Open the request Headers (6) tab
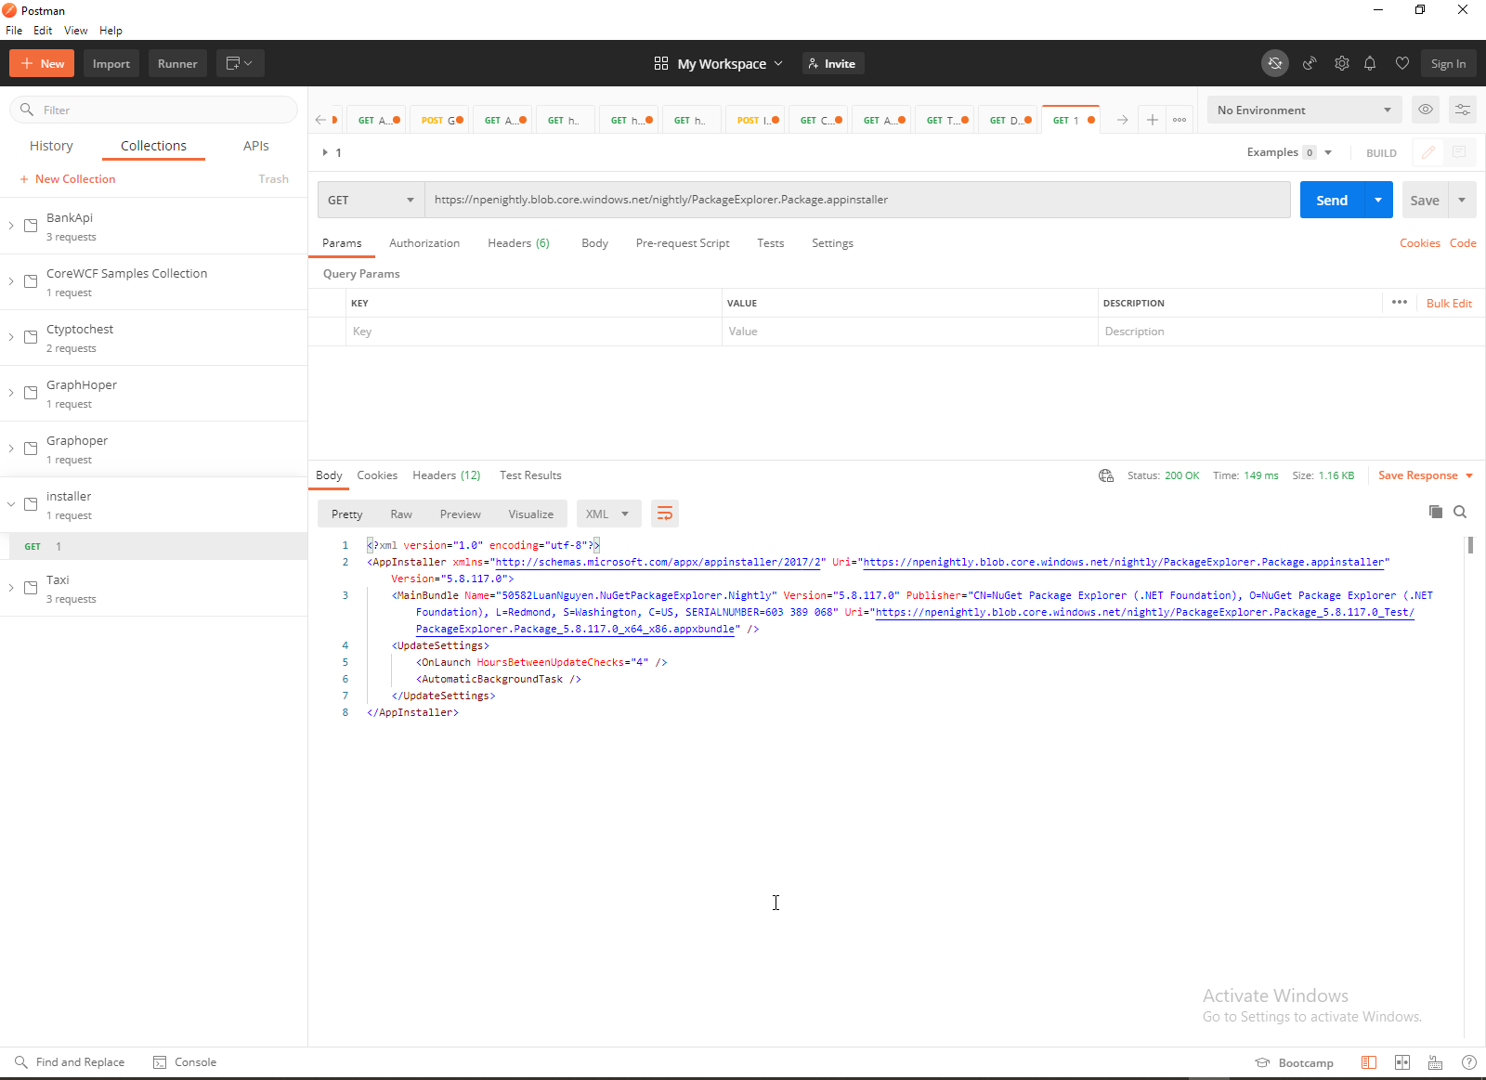The height and width of the screenshot is (1080, 1486). pos(518,243)
